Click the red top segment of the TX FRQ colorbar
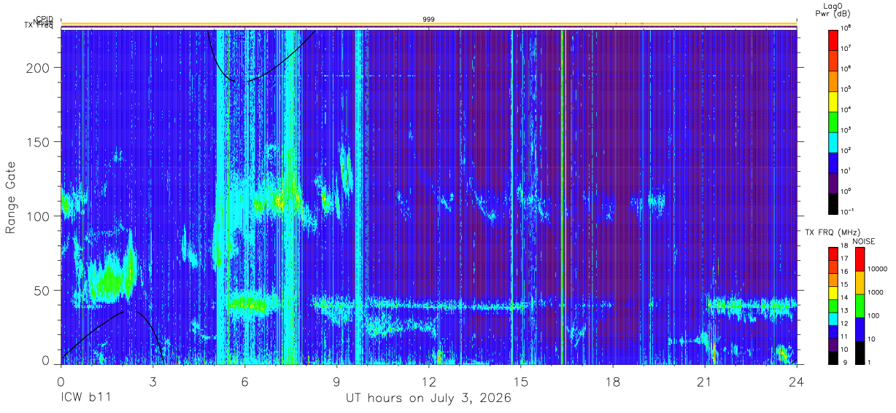896x413 pixels. [833, 254]
